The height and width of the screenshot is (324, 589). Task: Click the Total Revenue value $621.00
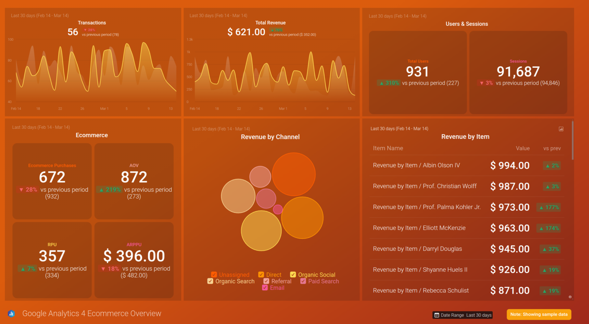(246, 32)
